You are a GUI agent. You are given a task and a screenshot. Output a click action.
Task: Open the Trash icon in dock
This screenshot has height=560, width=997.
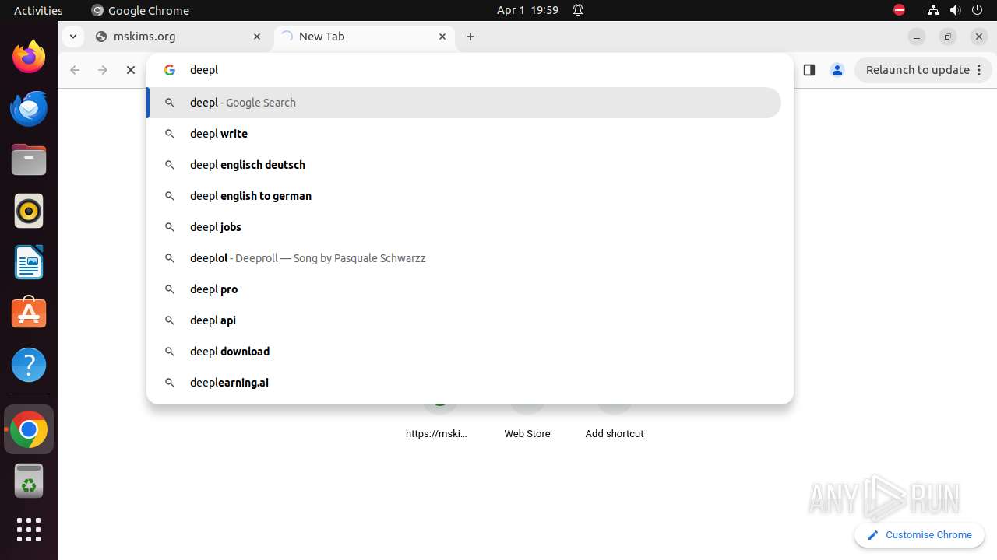29,481
